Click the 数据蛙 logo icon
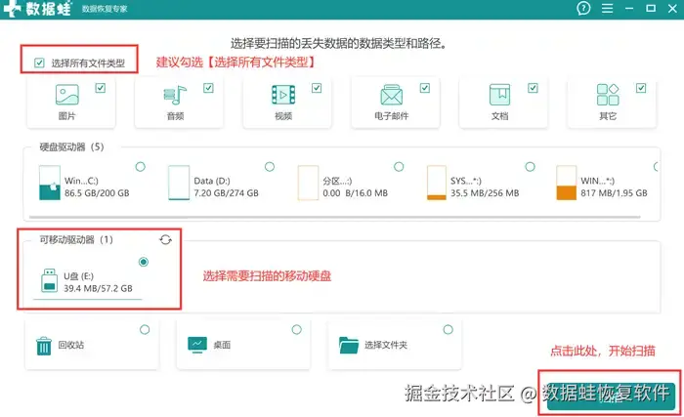 [12, 8]
